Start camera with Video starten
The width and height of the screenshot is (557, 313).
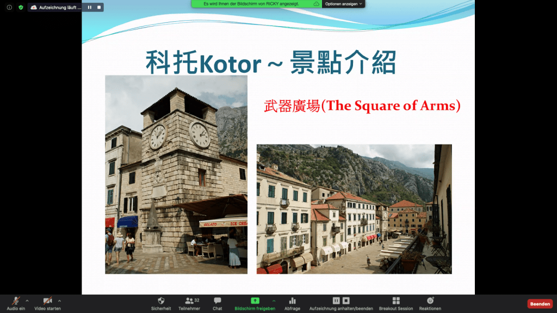point(47,301)
